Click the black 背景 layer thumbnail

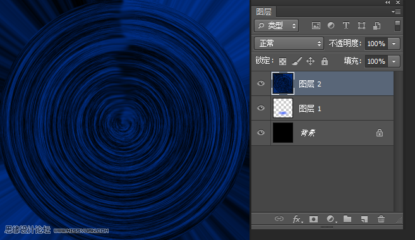pos(283,133)
